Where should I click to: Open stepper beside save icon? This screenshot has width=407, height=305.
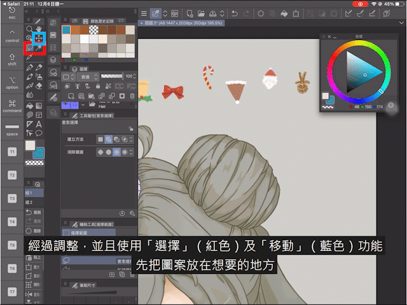[222, 13]
